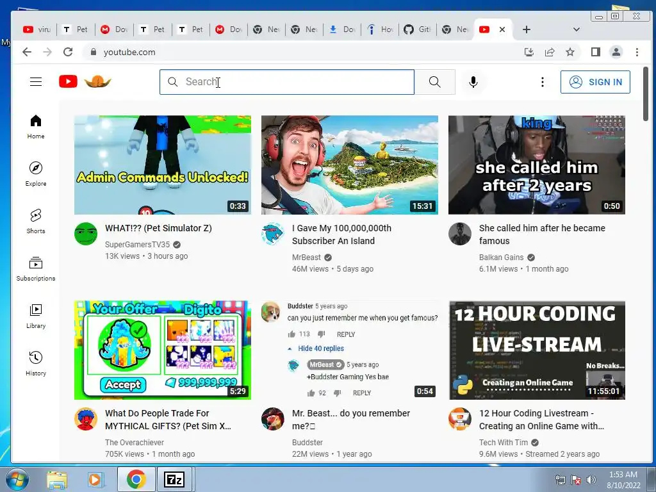Click the browser back arrow

(27, 52)
